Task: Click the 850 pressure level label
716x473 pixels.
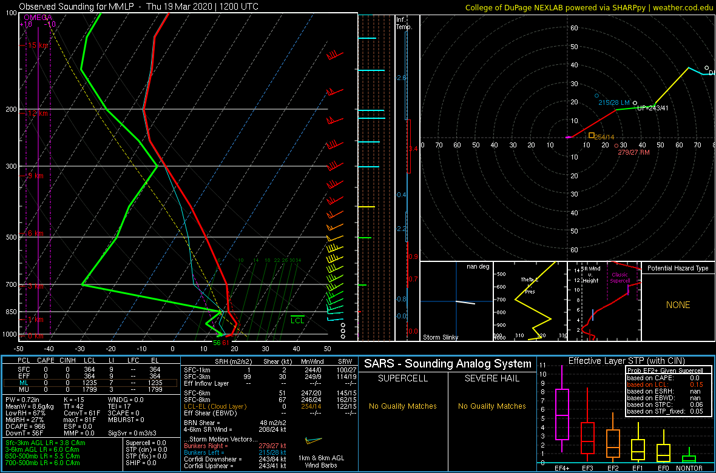Action: 10,312
